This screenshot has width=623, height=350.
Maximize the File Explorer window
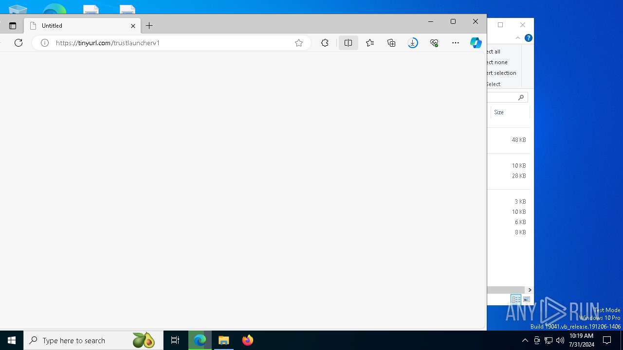(500, 25)
